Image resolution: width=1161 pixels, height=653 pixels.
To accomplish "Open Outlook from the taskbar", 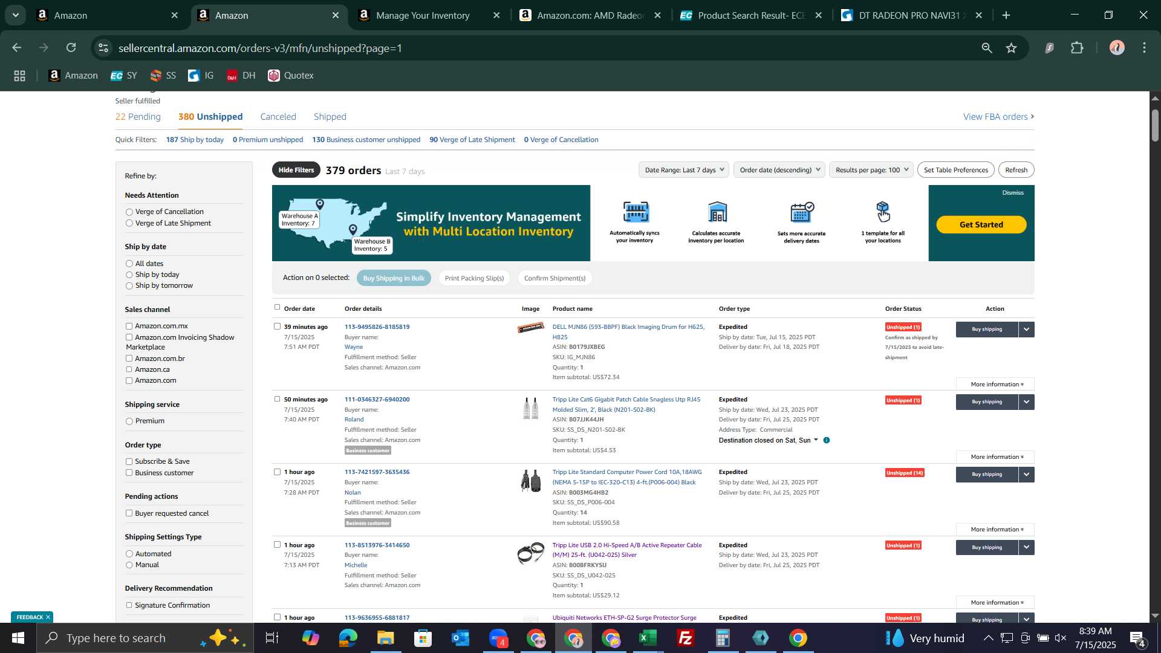I will pos(460,638).
